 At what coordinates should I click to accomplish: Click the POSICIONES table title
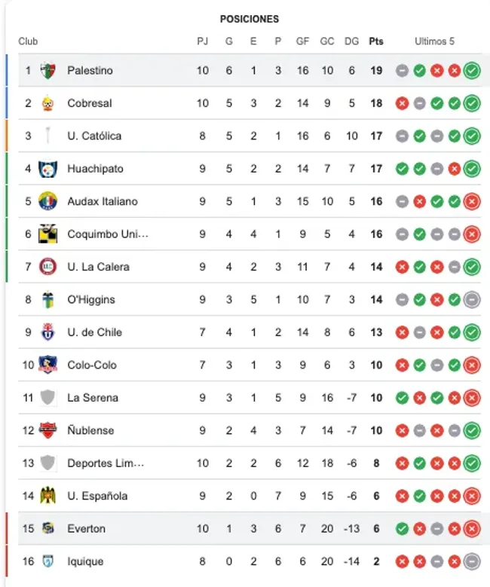click(x=249, y=19)
